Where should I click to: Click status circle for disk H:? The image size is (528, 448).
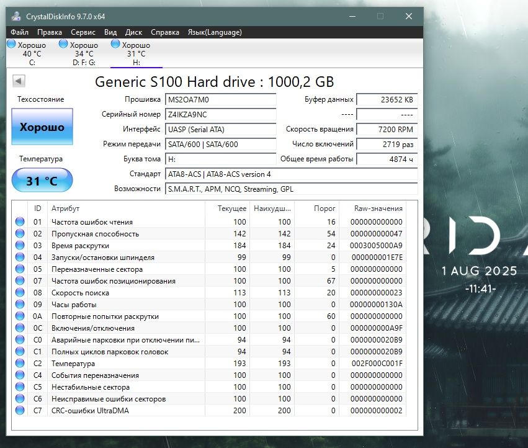click(x=115, y=44)
